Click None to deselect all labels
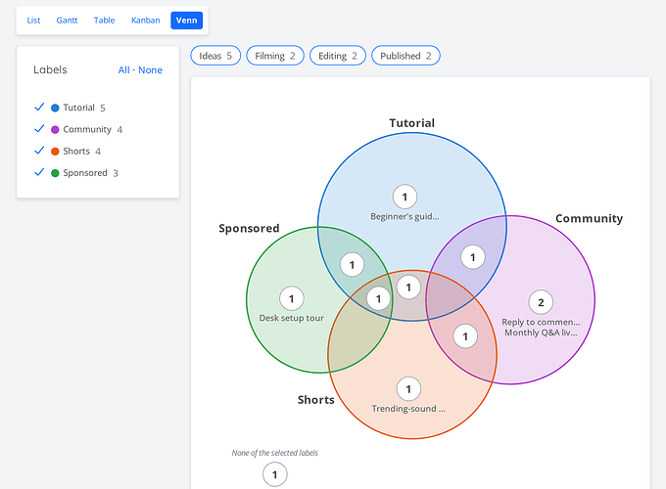666x489 pixels. [151, 70]
